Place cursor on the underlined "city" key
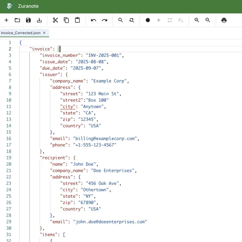The width and height of the screenshot is (242, 242). click(x=68, y=107)
